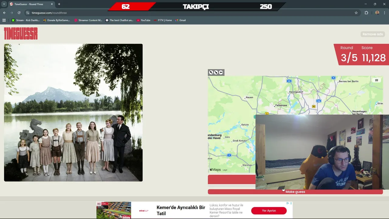Screen dimensions: 389x219
Task: Expand the tab search dropdown
Action: click(4, 4)
